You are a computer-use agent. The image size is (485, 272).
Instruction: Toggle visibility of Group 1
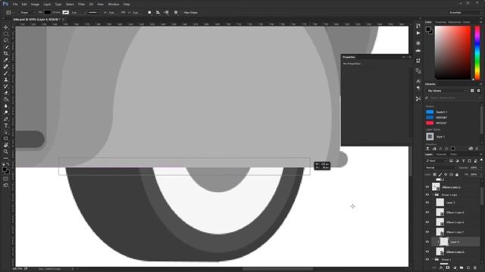(x=427, y=260)
